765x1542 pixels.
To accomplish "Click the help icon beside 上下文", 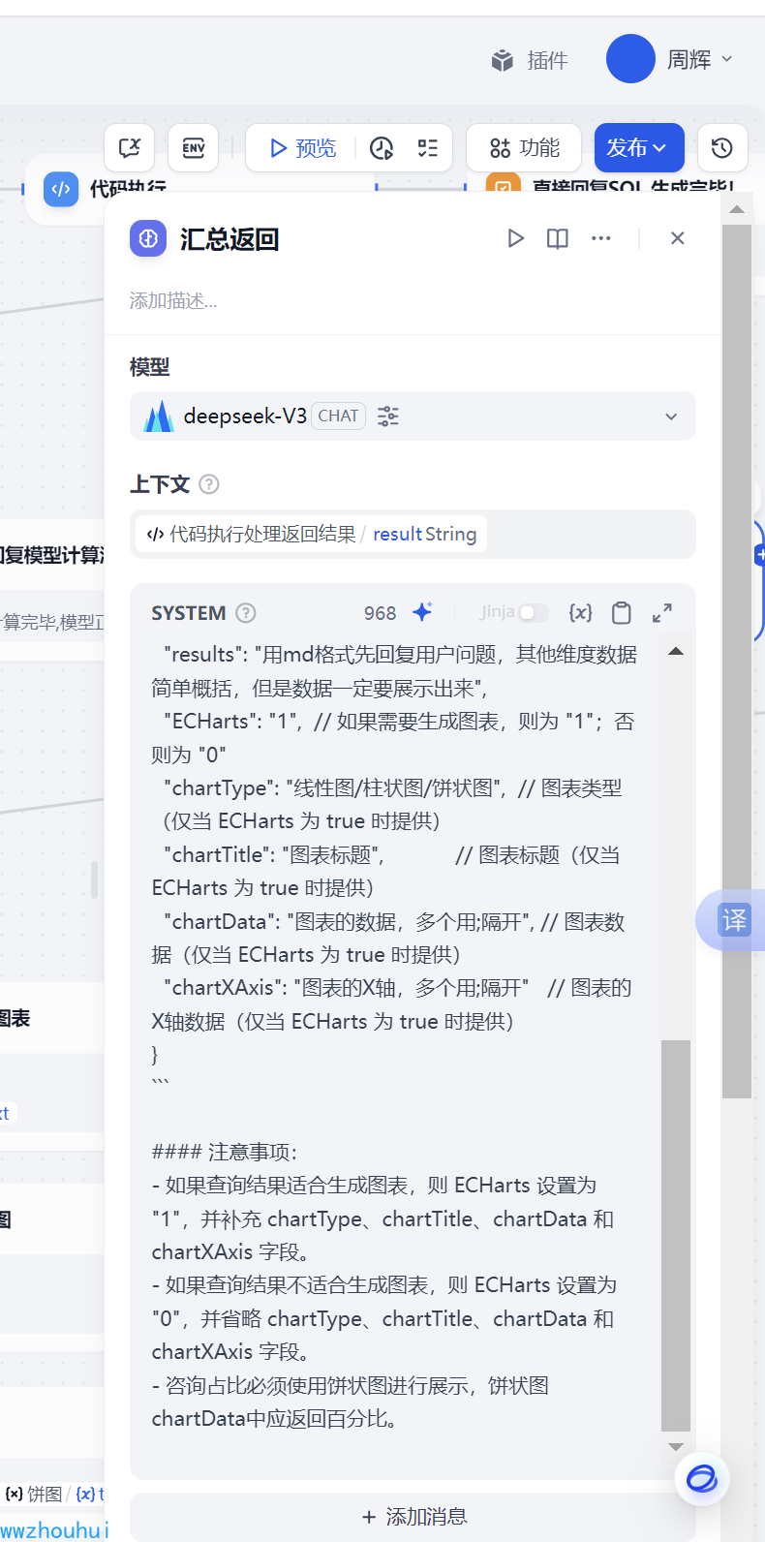I will tap(209, 484).
